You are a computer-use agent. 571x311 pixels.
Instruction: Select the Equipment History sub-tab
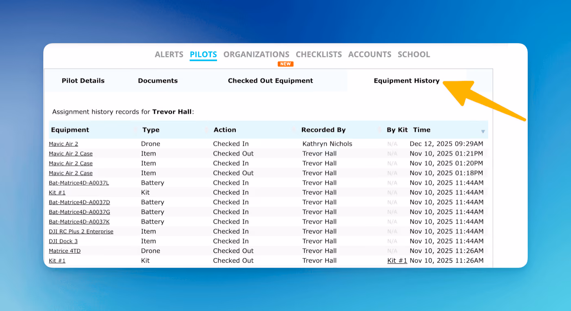pos(407,81)
